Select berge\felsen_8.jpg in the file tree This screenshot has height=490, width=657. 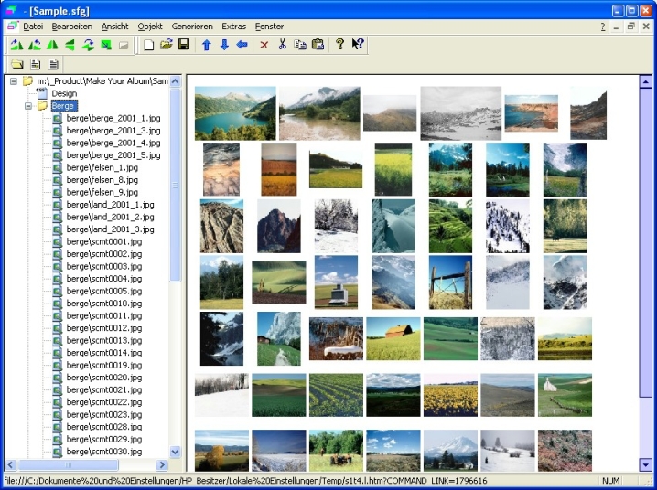pos(102,180)
